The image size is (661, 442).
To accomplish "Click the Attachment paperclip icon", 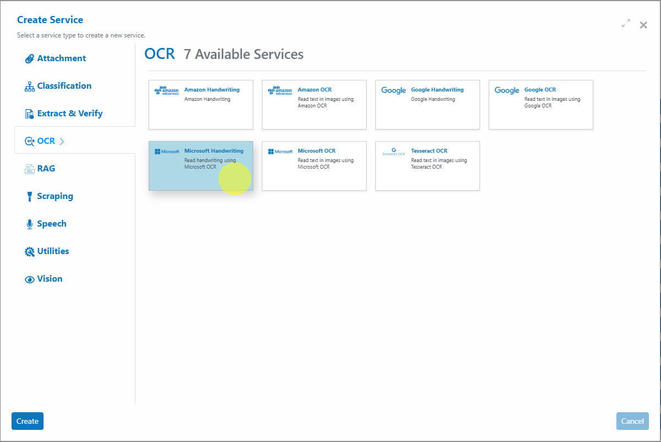I will [x=30, y=59].
